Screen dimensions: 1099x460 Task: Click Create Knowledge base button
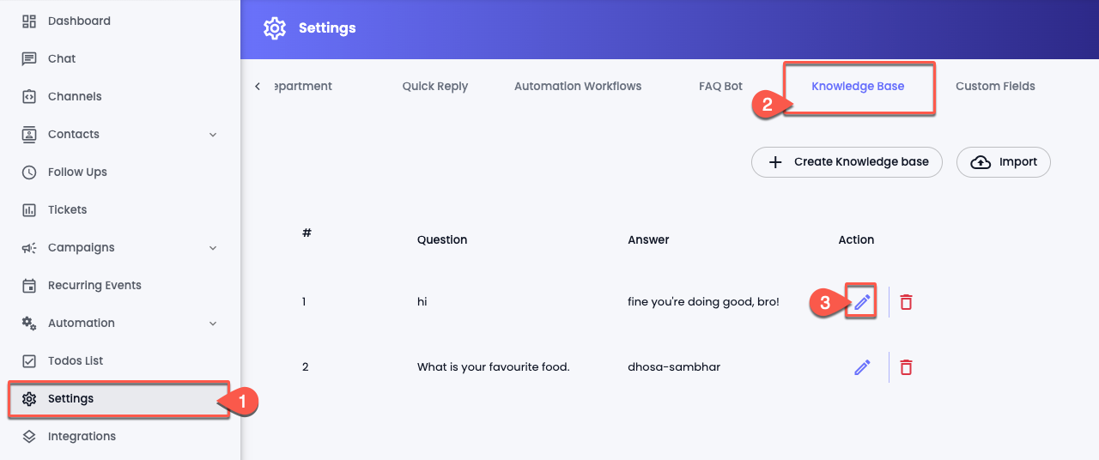click(x=847, y=161)
